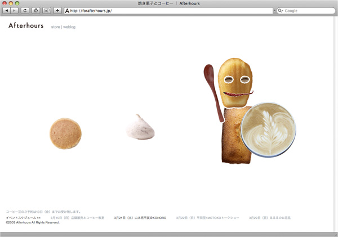The image size is (338, 237).
Task: Open the Afterhours logo link
Action: pyautogui.click(x=26, y=26)
